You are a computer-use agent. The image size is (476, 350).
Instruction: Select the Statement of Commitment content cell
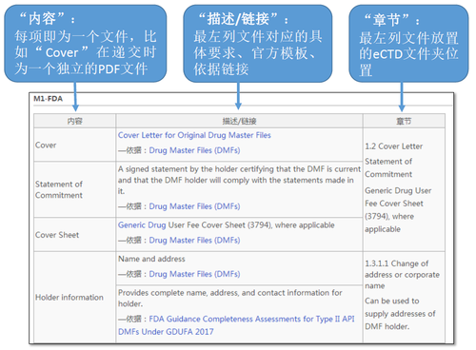(x=75, y=189)
